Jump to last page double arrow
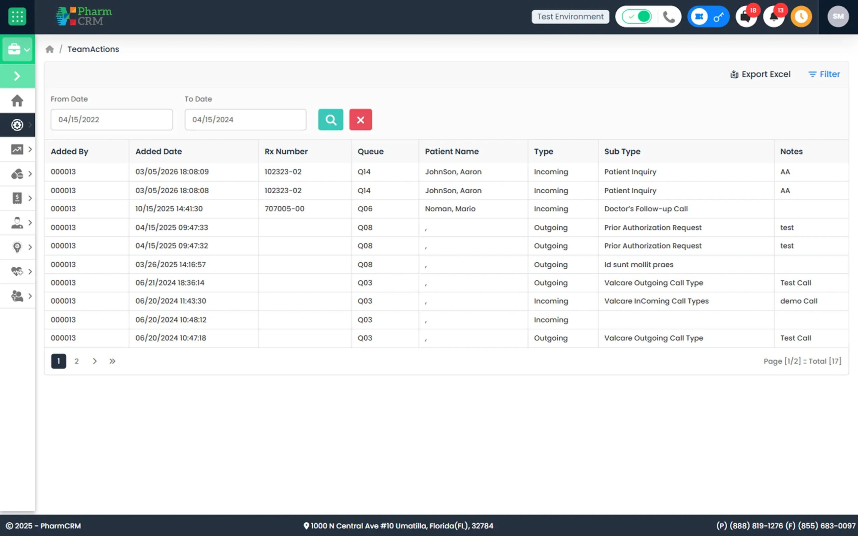The height and width of the screenshot is (536, 858). (x=112, y=361)
